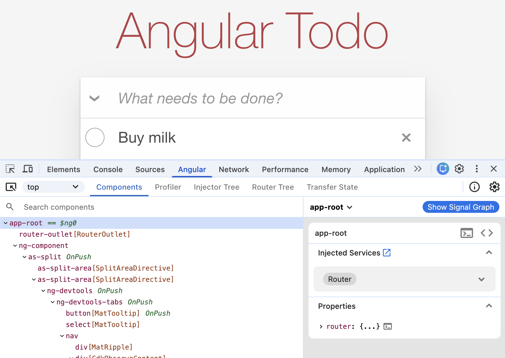The width and height of the screenshot is (505, 358).
Task: View app-root source with code icon
Action: click(486, 233)
